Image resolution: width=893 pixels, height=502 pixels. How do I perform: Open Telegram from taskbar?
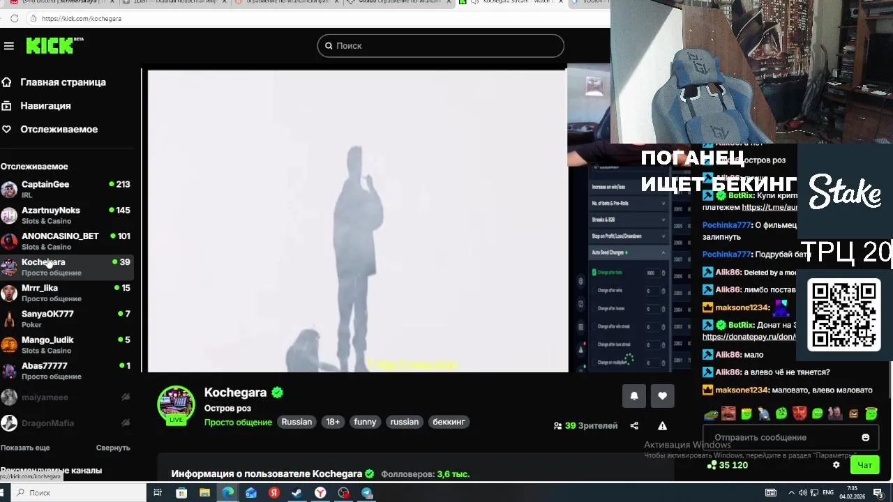pyautogui.click(x=367, y=493)
